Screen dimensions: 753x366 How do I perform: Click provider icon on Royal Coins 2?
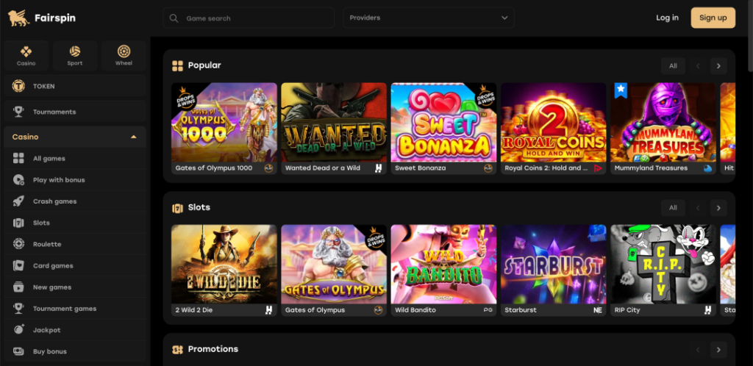(598, 168)
